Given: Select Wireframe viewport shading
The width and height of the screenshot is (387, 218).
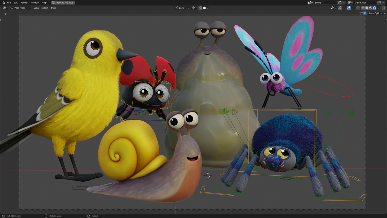Looking at the screenshot, I should tap(363, 8).
